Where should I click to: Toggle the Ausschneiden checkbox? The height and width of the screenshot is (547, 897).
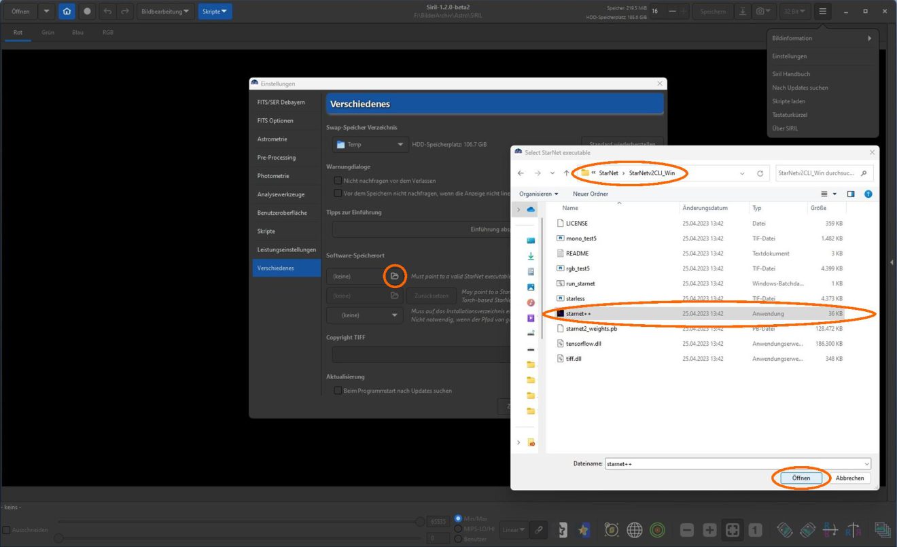(x=6, y=530)
